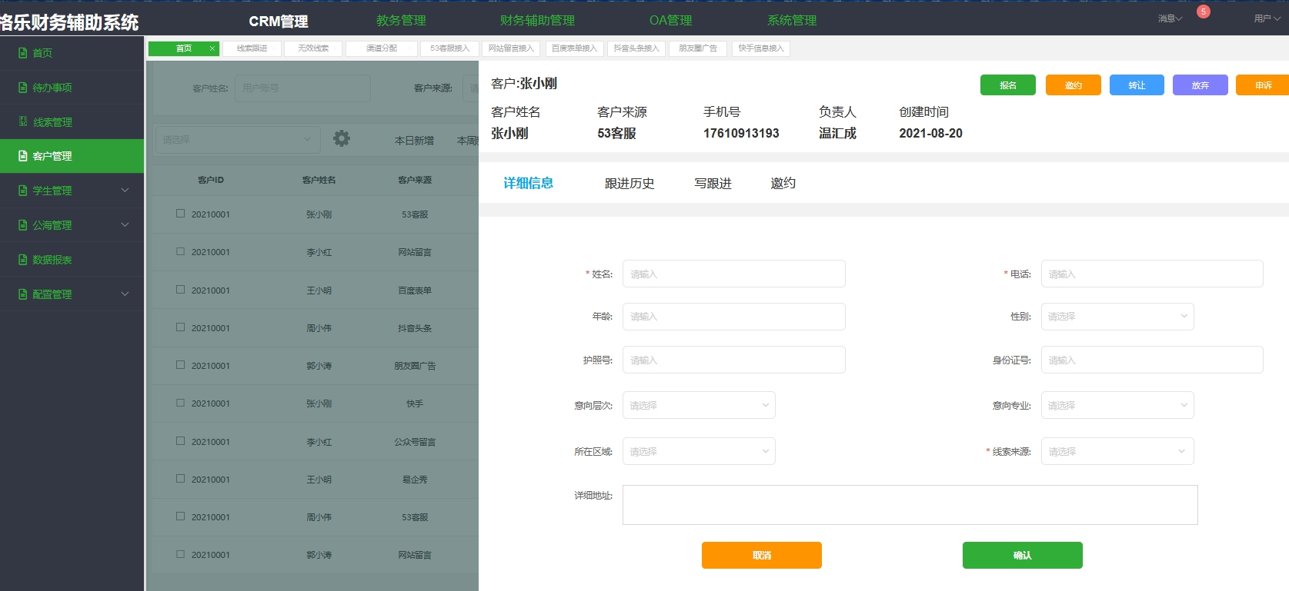This screenshot has width=1289, height=591.
Task: Click the 客户管理 sidebar icon
Action: [x=23, y=156]
